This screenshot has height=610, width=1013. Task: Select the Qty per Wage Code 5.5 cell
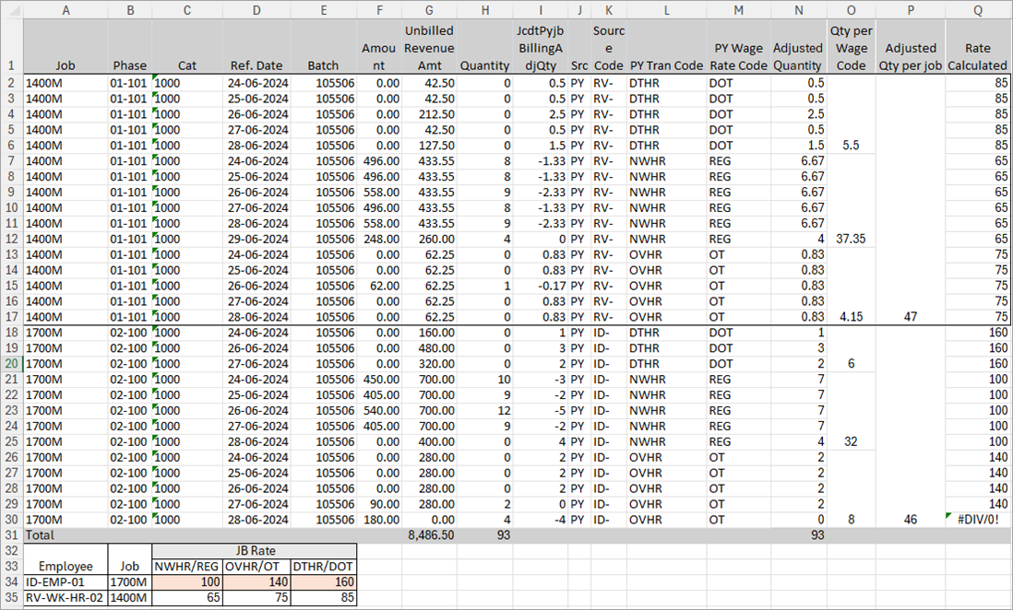coord(851,146)
